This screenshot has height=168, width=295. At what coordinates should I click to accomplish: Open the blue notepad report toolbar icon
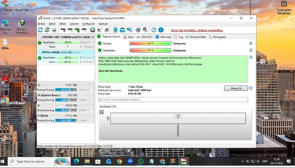point(115,30)
